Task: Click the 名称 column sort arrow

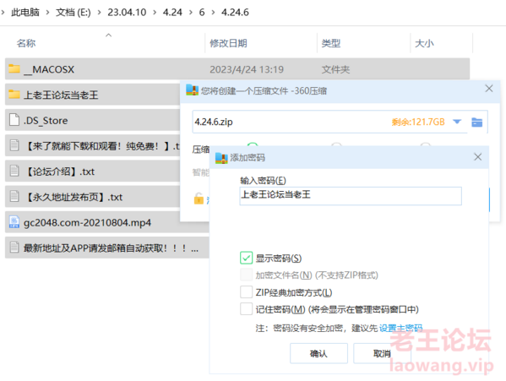Action: (109, 35)
